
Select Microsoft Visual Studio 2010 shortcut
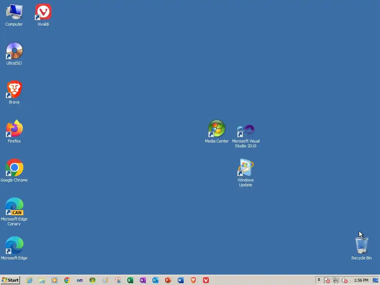pos(246,136)
